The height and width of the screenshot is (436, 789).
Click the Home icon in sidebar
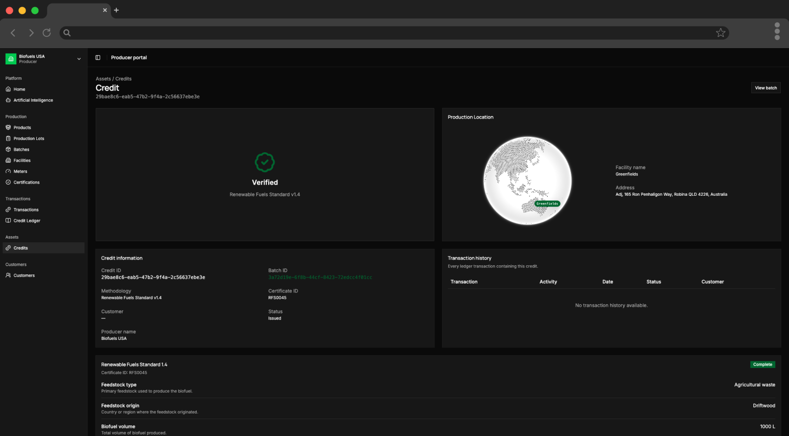(x=8, y=89)
